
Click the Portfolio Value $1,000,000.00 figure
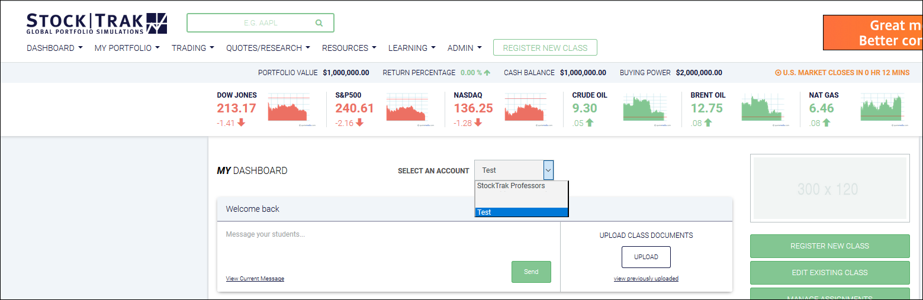[x=346, y=73]
